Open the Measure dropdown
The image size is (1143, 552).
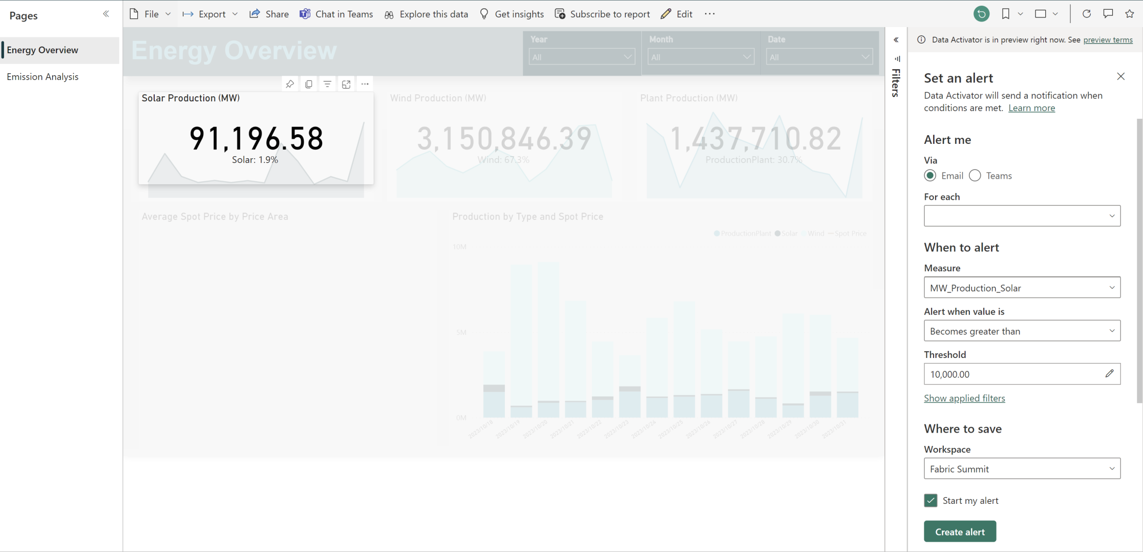pos(1022,288)
